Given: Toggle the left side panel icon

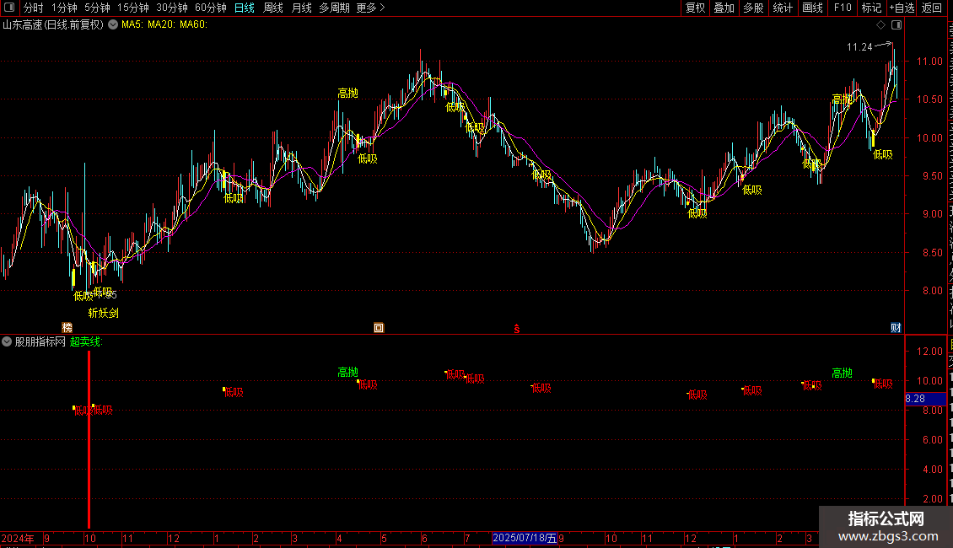Looking at the screenshot, I should [9, 8].
